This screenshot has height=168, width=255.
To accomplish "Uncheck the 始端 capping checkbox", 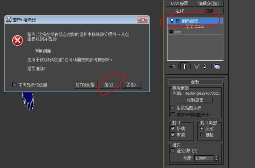I will tap(173, 129).
